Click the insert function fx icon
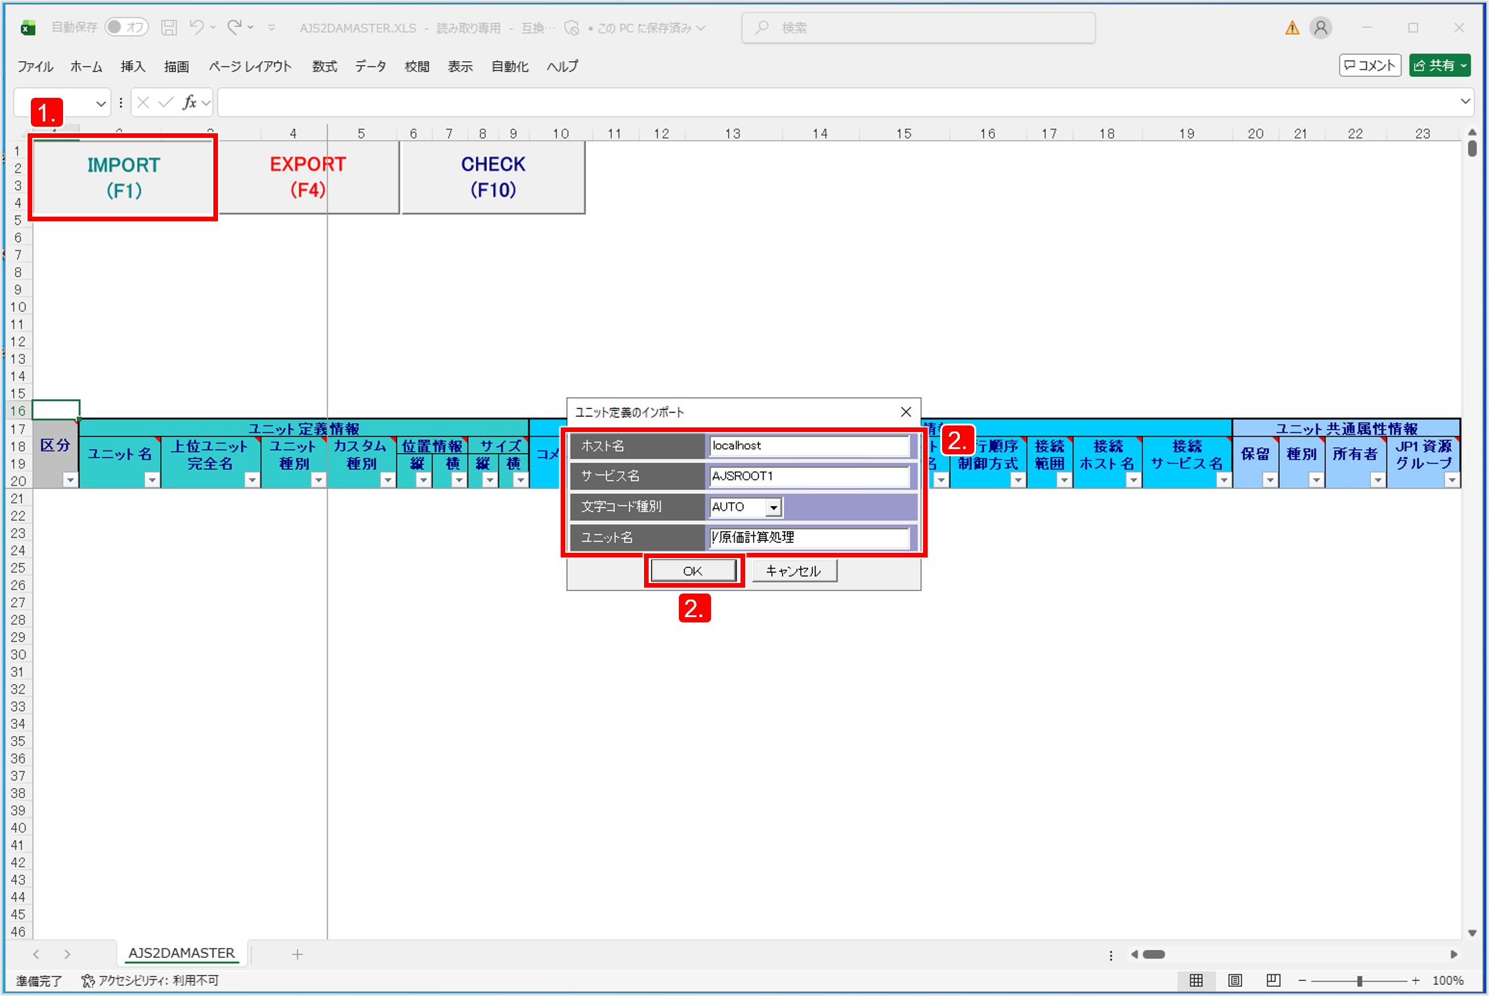The height and width of the screenshot is (996, 1489). coord(190,102)
